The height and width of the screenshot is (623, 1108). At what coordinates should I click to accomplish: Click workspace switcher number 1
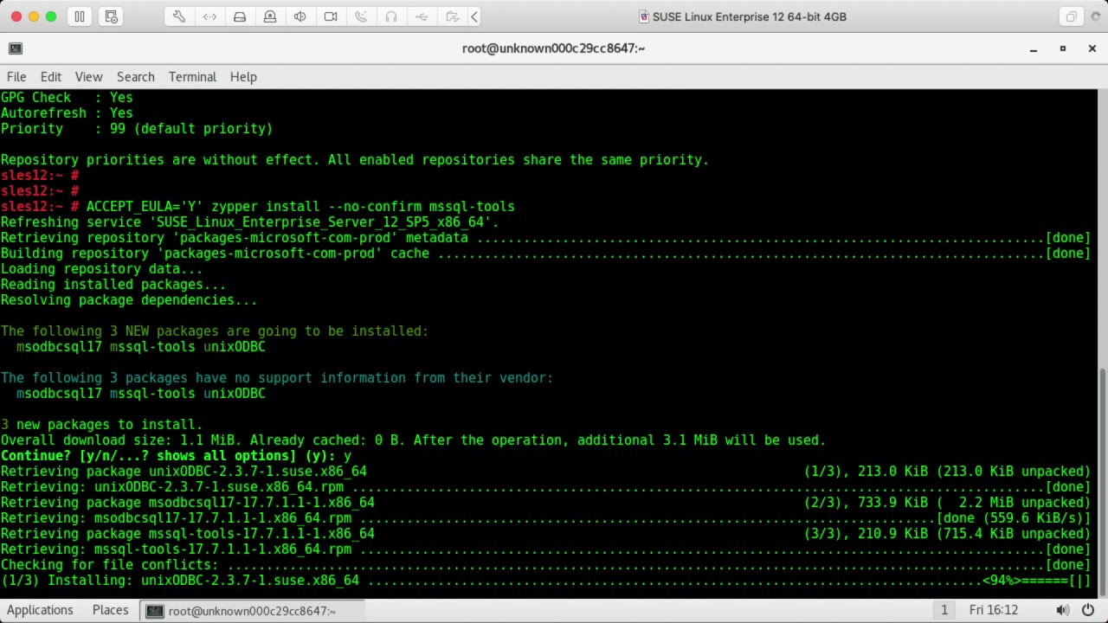tap(944, 611)
